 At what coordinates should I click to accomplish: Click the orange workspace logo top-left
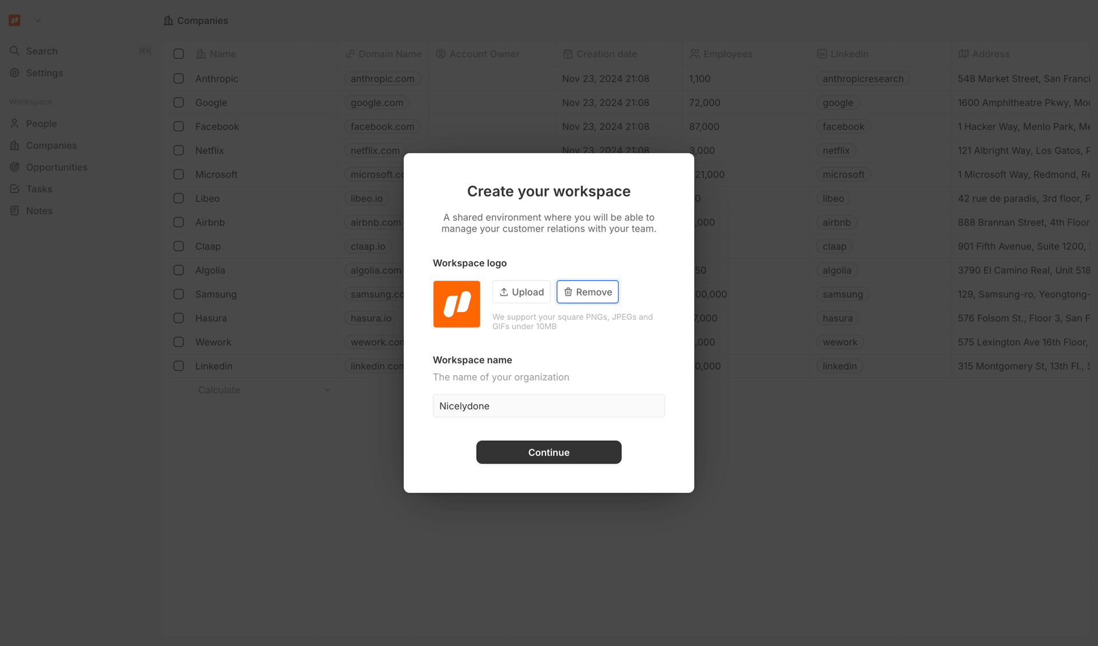pyautogui.click(x=15, y=21)
